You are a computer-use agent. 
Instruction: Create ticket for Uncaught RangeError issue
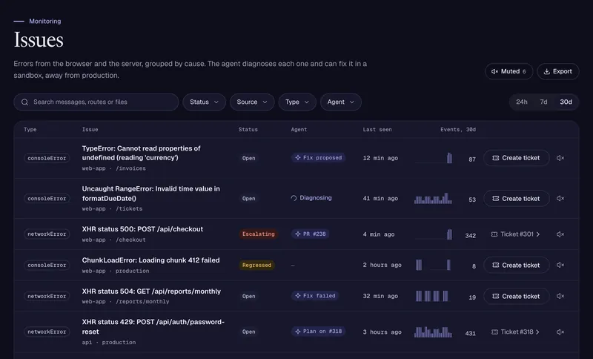click(516, 198)
